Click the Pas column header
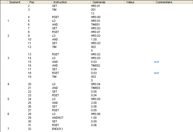The width and height of the screenshot is (193, 132). pos(32,2)
